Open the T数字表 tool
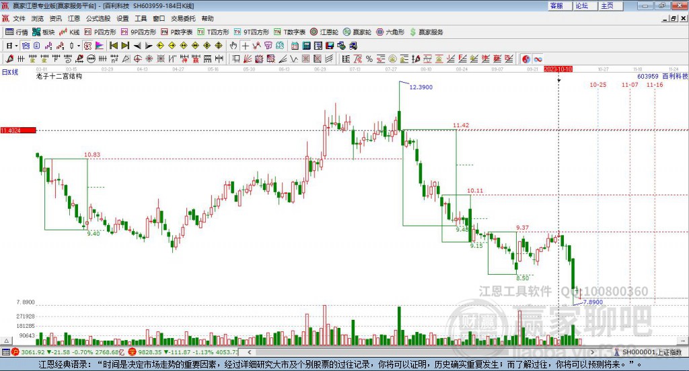The width and height of the screenshot is (689, 371). click(289, 32)
